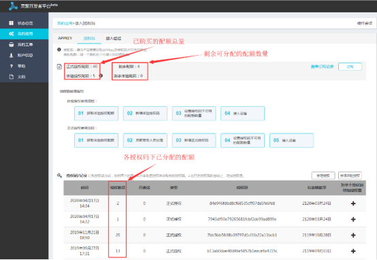Click the info icon above the quota notes
This screenshot has height=260, width=377.
(59, 50)
